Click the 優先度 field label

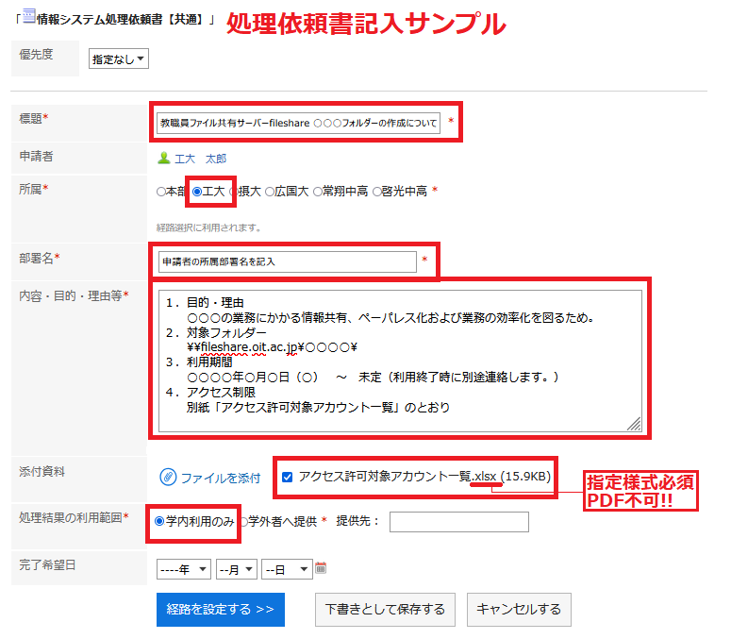(x=36, y=54)
